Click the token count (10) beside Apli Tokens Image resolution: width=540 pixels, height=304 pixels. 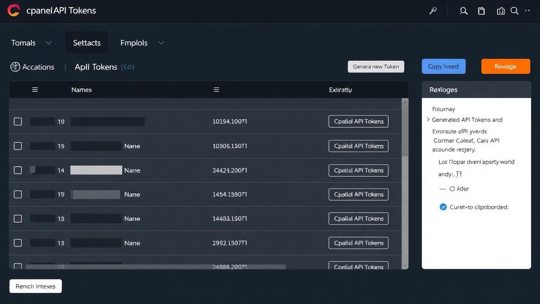coord(127,67)
